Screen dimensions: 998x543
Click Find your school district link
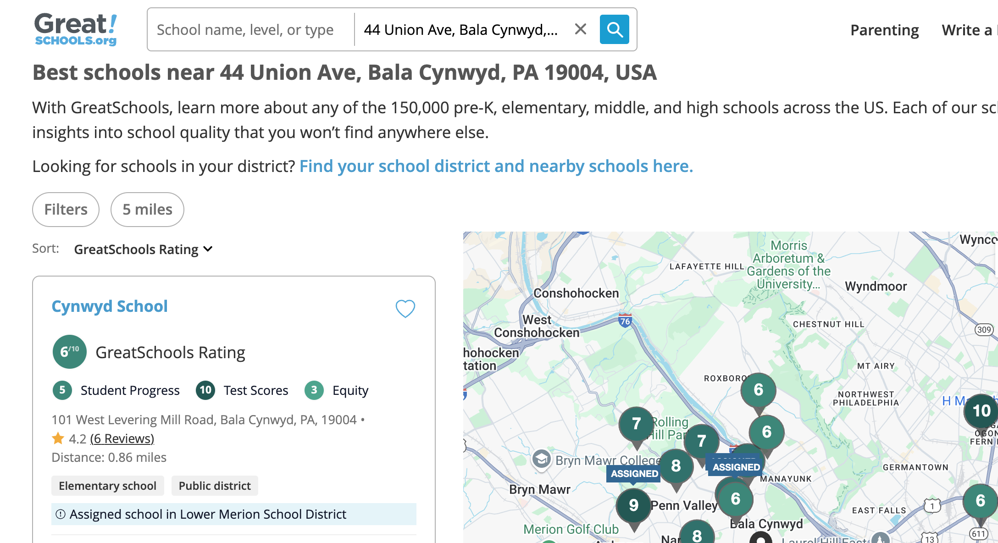pyautogui.click(x=496, y=166)
